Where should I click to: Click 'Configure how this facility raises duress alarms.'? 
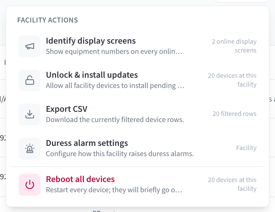pyautogui.click(x=120, y=154)
